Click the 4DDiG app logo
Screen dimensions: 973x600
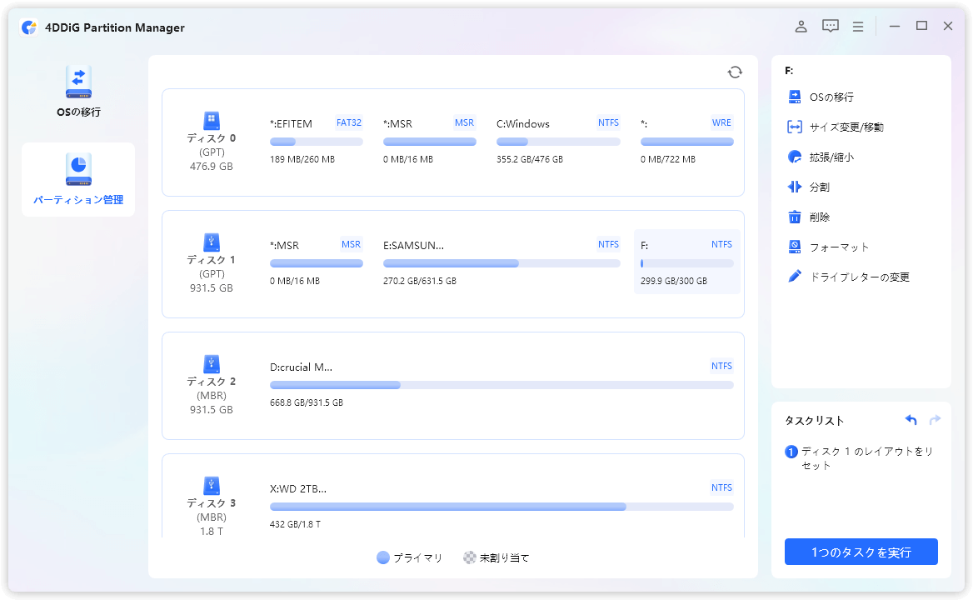[28, 27]
